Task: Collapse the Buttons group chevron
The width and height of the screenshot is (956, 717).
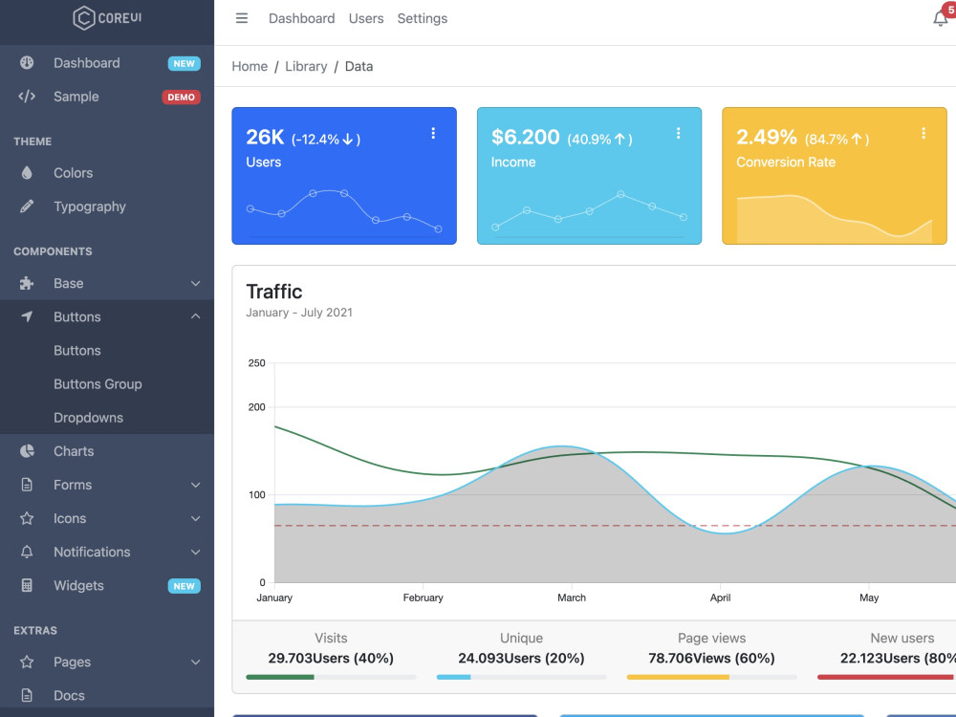Action: pyautogui.click(x=195, y=316)
